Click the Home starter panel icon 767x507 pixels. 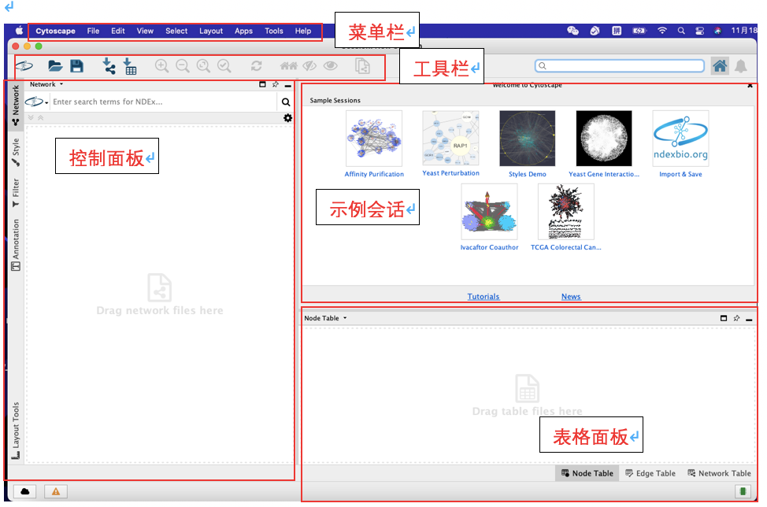720,66
